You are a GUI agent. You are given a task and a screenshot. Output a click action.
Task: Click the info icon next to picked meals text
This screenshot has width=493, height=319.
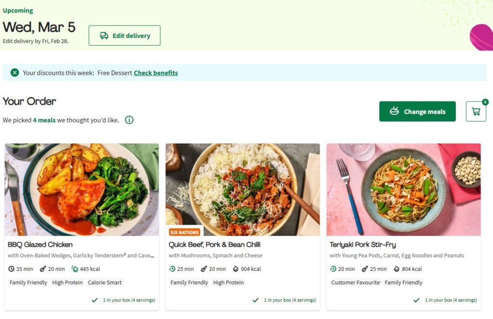tap(129, 120)
